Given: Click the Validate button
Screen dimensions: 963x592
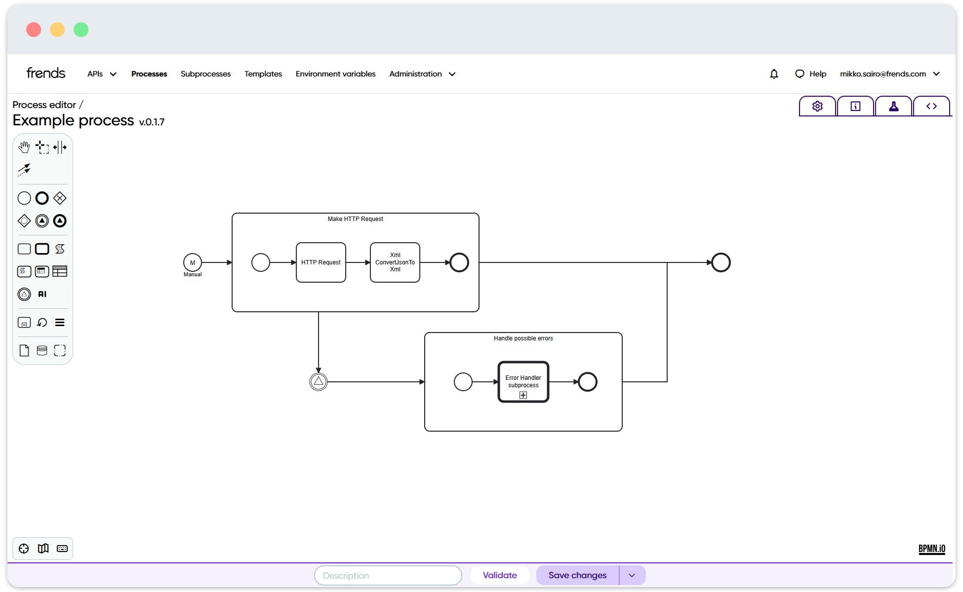Looking at the screenshot, I should click(x=500, y=575).
